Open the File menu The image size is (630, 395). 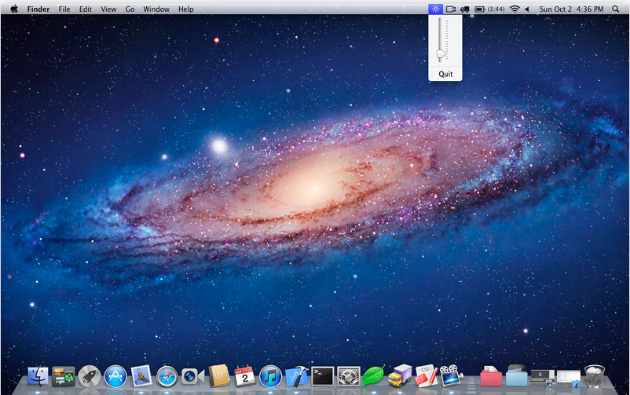click(x=64, y=9)
